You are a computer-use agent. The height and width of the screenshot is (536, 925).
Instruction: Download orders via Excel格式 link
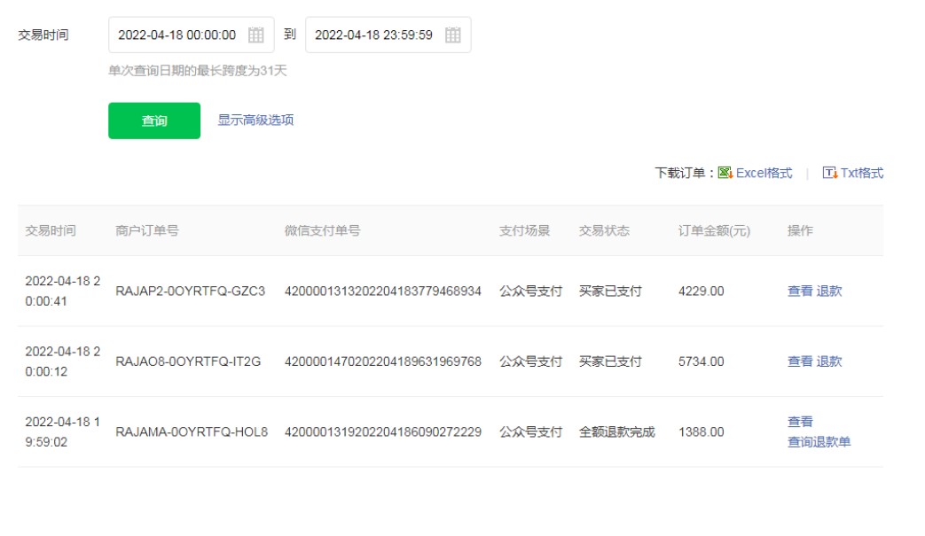click(x=764, y=173)
